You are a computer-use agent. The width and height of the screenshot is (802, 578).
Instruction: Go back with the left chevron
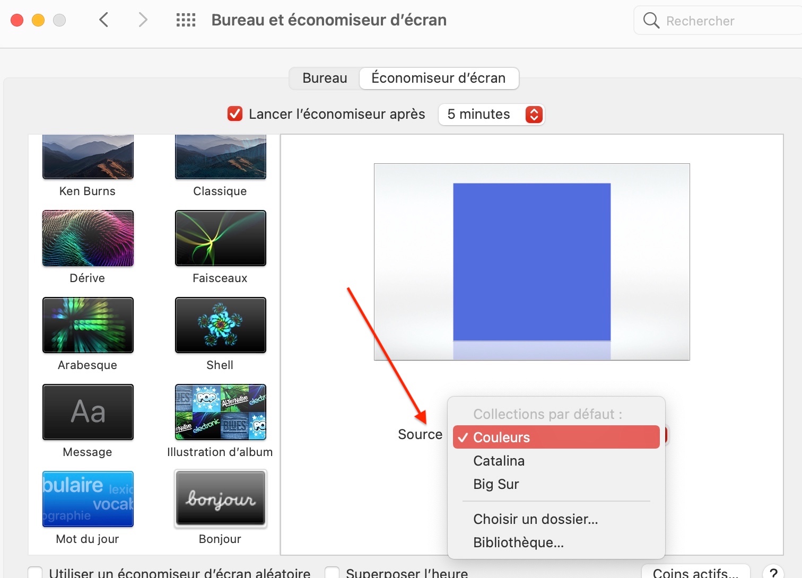point(104,20)
